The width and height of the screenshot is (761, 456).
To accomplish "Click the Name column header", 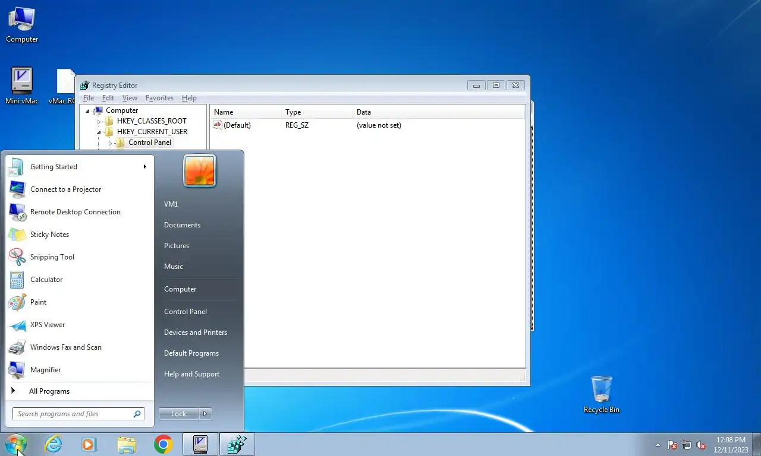I will click(246, 112).
